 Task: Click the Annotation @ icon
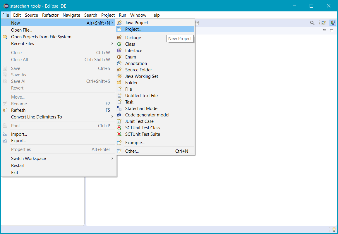[119, 63]
